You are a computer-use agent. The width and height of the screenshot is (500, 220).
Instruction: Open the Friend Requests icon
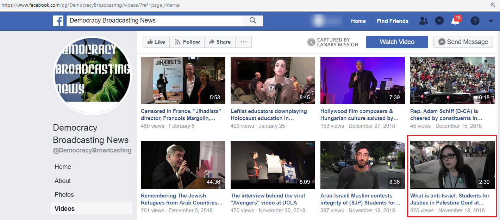coord(423,21)
